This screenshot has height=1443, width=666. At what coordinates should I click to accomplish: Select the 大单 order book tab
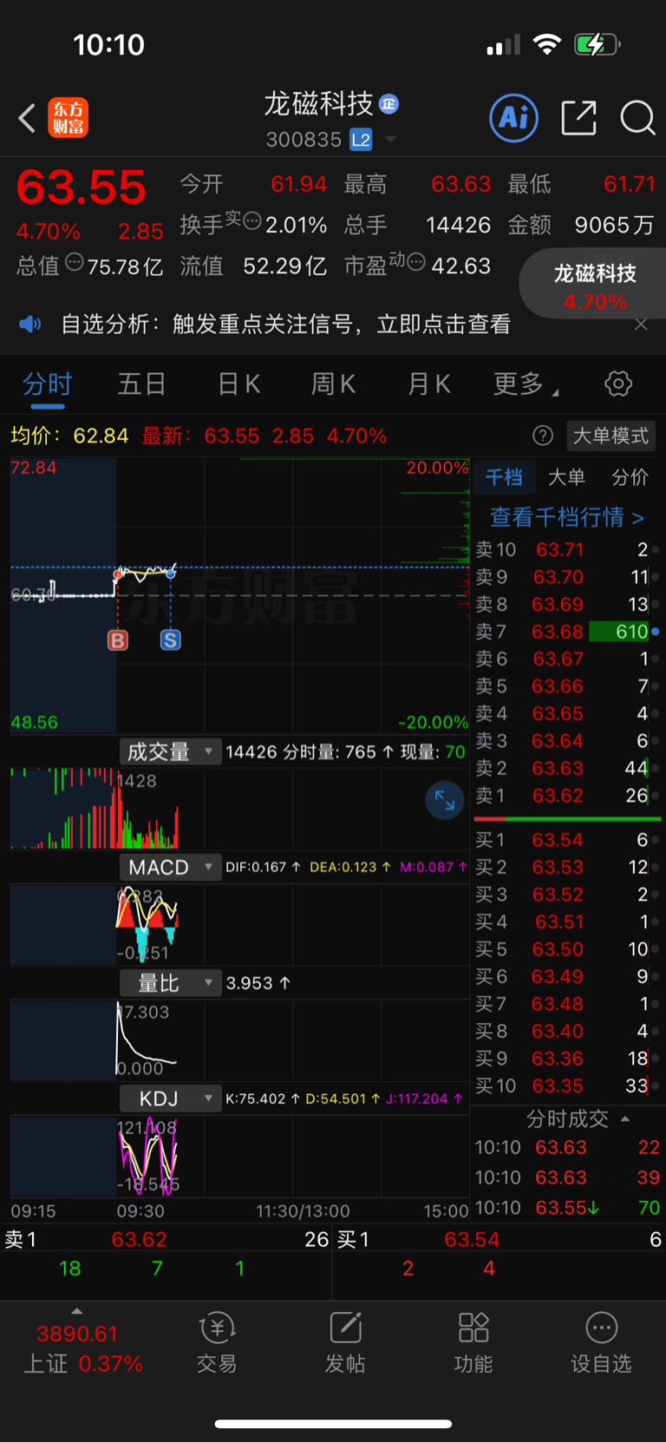(x=566, y=477)
